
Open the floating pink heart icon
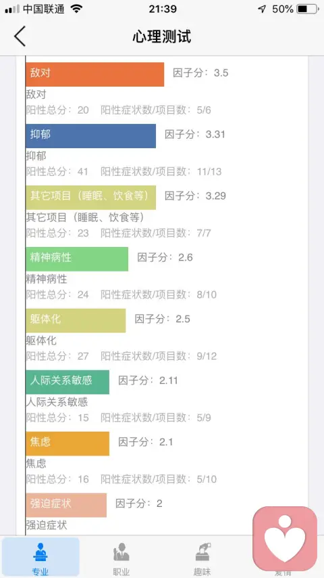point(285,538)
